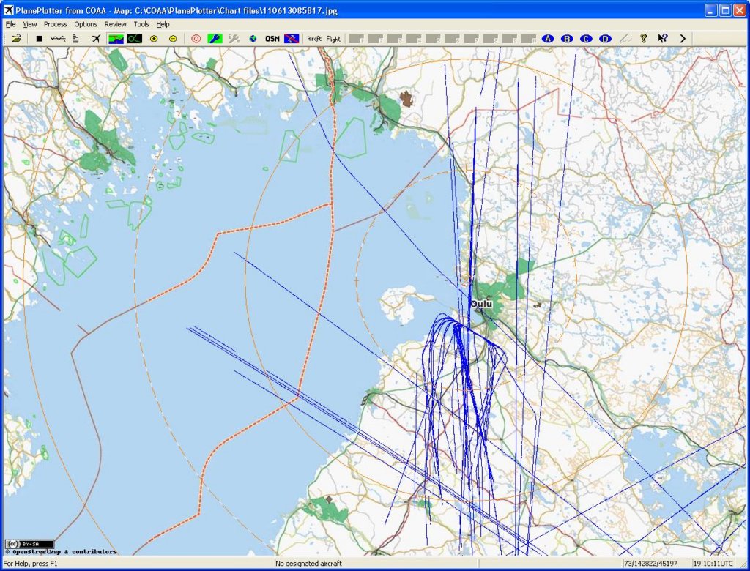Toggle the Aircft label display
Image resolution: width=750 pixels, height=571 pixels.
point(314,39)
